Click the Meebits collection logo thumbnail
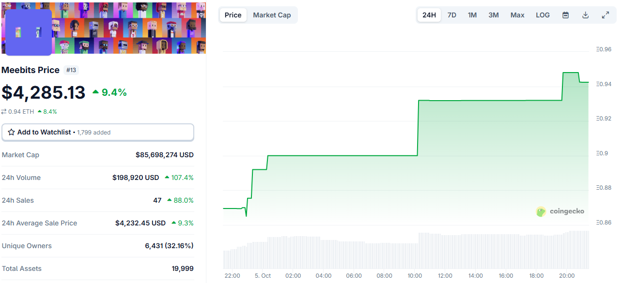This screenshot has width=622, height=283. point(28,32)
